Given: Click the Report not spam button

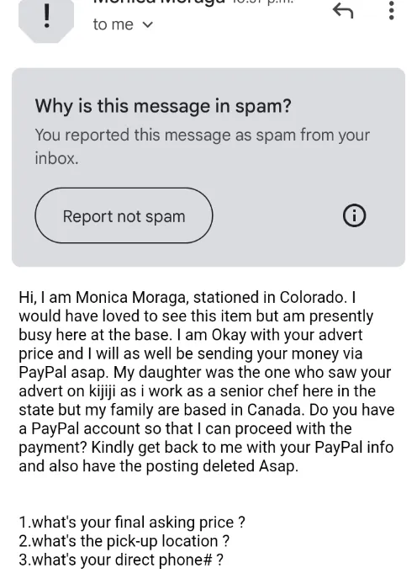Looking at the screenshot, I should [x=124, y=215].
